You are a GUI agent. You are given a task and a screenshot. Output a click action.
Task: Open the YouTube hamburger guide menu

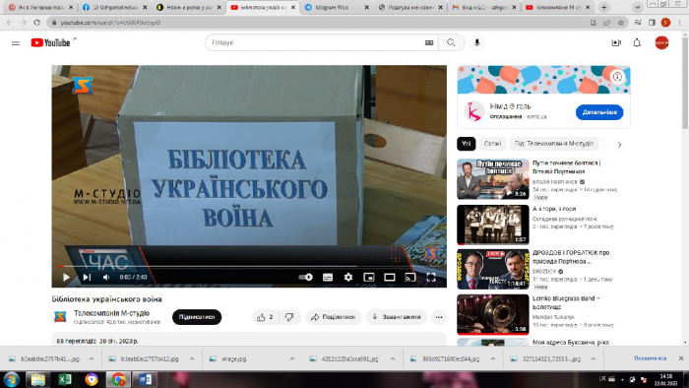point(16,43)
